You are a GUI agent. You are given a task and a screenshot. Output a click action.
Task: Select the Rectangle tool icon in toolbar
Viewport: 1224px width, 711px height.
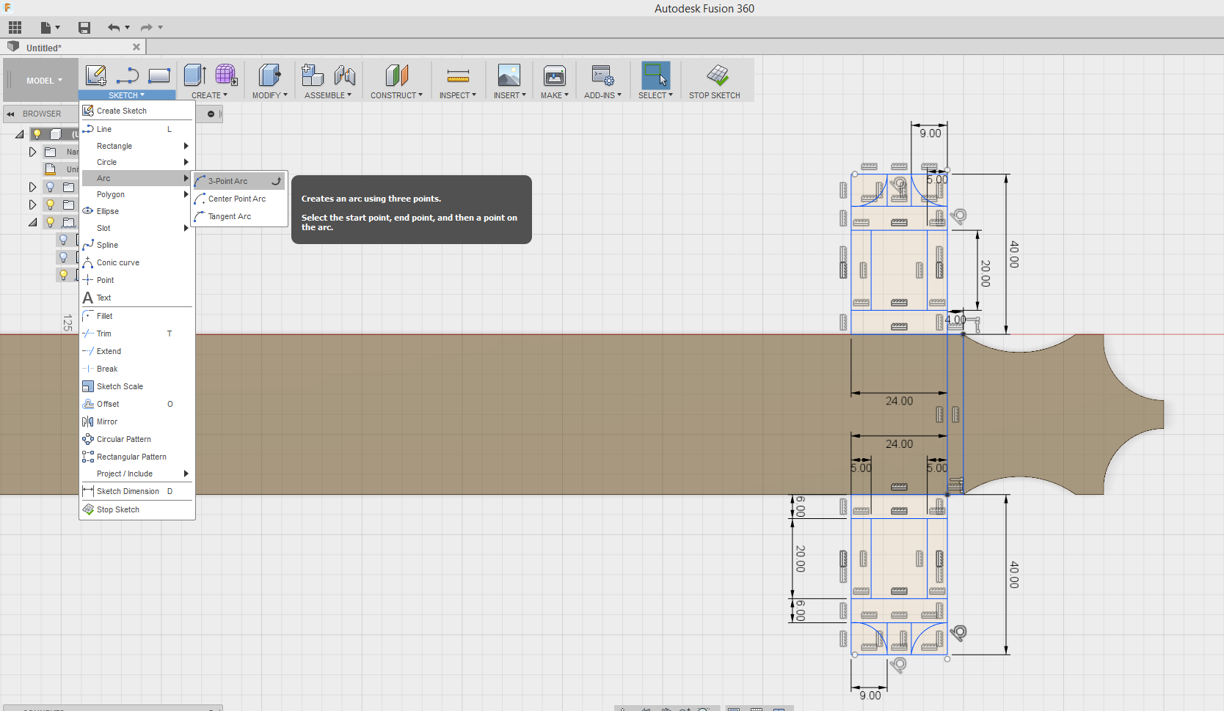coord(159,75)
